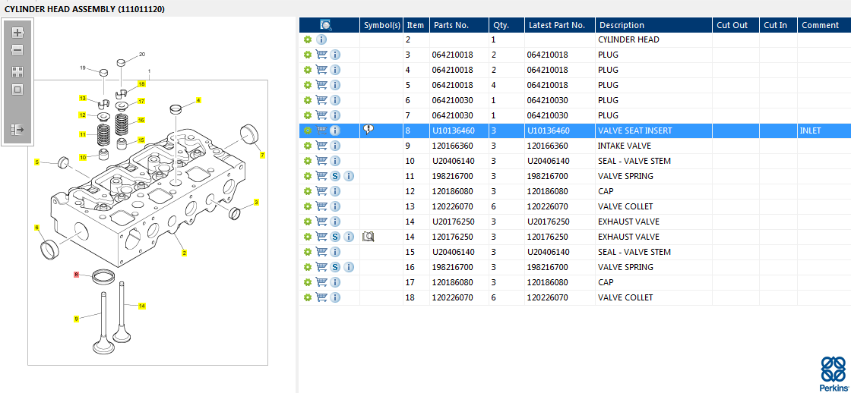Sort by Parts No. column header
The width and height of the screenshot is (851, 393).
tap(459, 25)
